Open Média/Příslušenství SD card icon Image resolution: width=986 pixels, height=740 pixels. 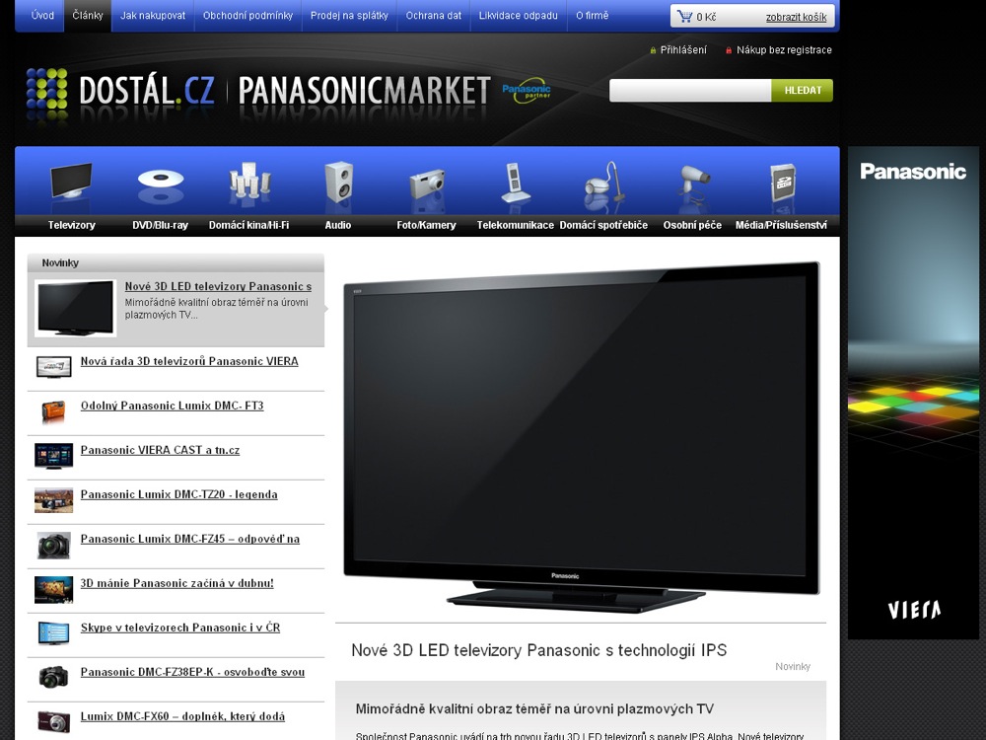click(781, 185)
